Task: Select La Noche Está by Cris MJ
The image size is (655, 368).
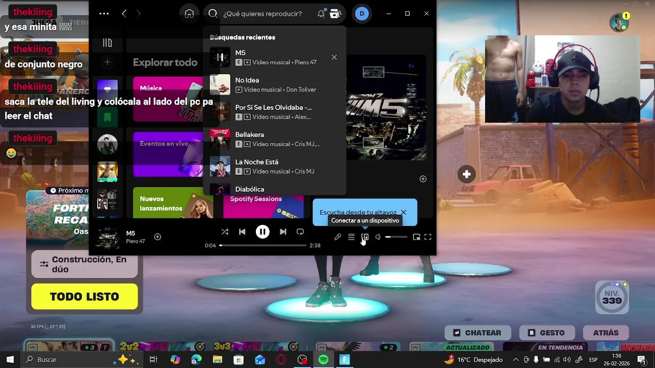Action: pos(274,166)
